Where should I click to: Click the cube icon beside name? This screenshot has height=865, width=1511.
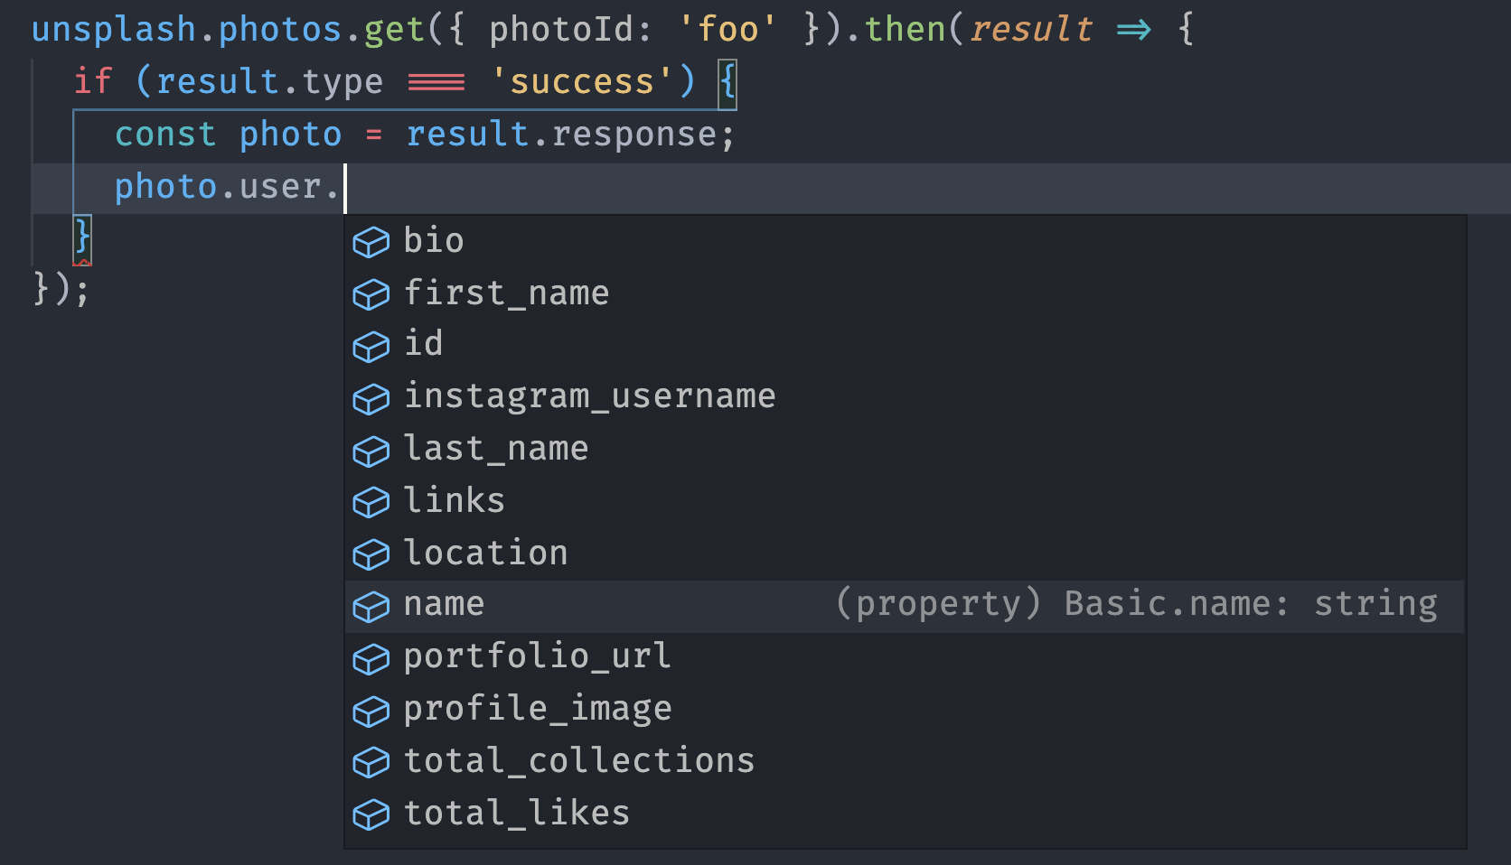[371, 607]
